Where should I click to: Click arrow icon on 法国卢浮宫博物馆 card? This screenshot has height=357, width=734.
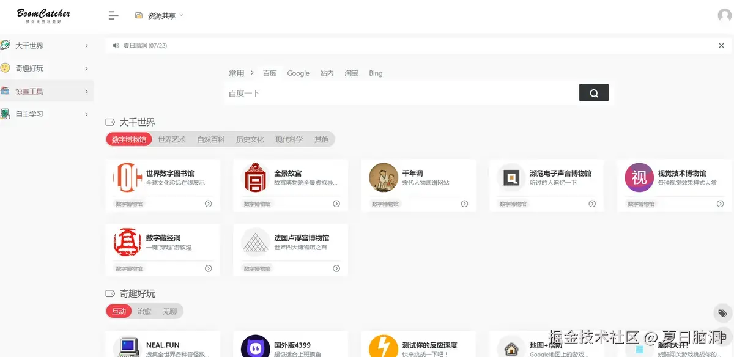click(336, 268)
